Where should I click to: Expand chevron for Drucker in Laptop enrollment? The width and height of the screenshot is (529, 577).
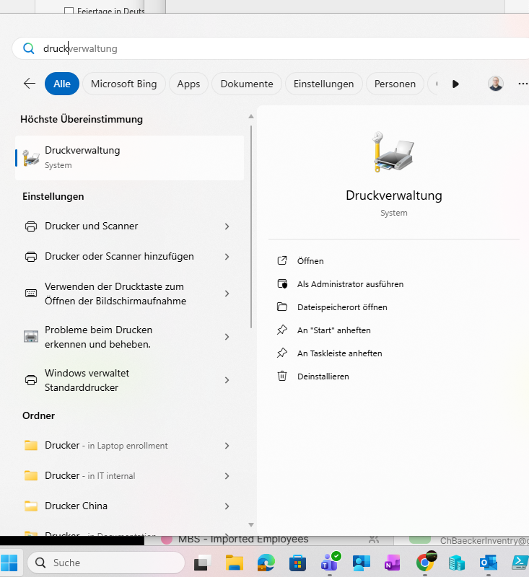click(x=227, y=446)
